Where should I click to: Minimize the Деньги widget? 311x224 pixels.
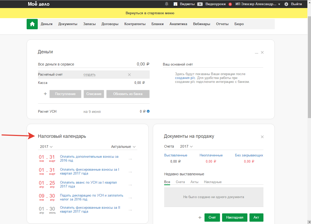(256, 53)
